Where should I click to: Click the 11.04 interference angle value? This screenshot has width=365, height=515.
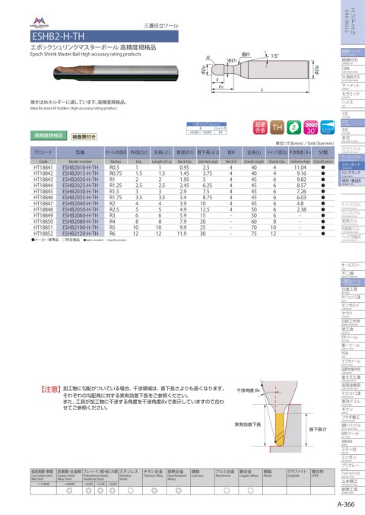[300, 167]
